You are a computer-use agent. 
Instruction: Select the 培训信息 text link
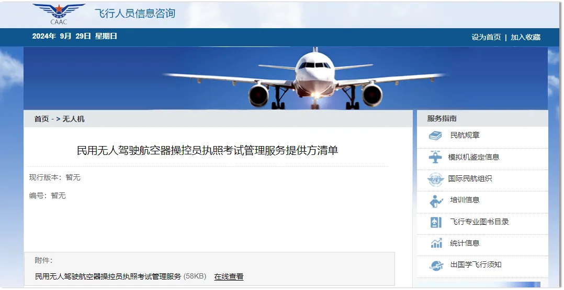tap(465, 200)
